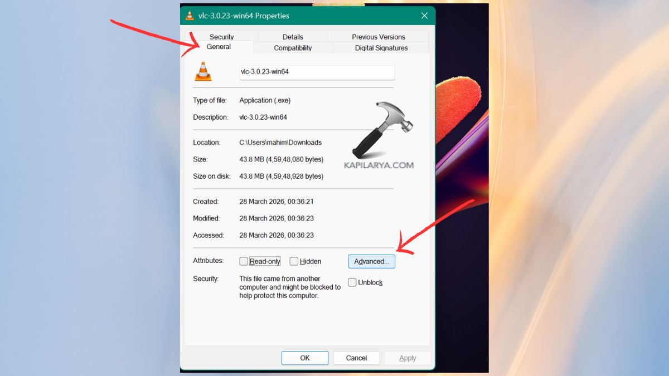The width and height of the screenshot is (669, 376).
Task: Open the Details tab
Action: point(293,36)
